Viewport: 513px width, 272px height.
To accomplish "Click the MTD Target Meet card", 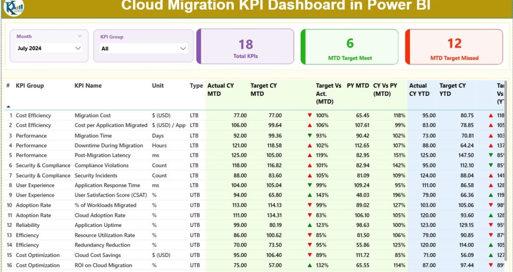I will click(350, 47).
